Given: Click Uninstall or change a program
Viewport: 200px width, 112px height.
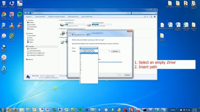Looking at the screenshot, I should pyautogui.click(x=57, y=16).
